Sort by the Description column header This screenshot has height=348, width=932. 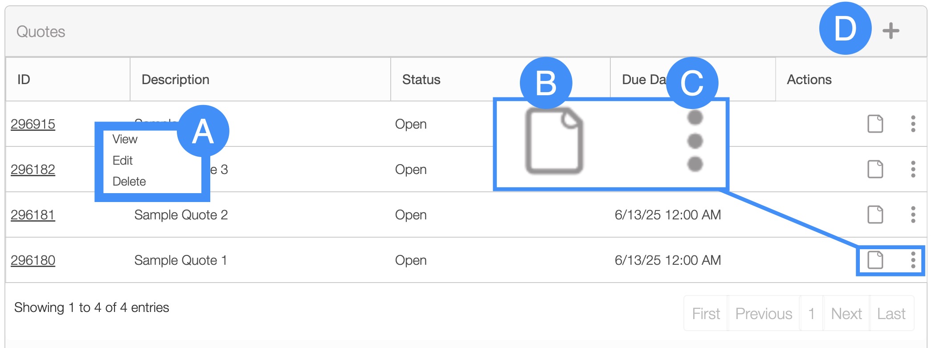176,80
